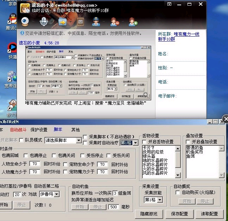Open the 采集技能 第1格 dropdown

pyautogui.click(x=153, y=200)
